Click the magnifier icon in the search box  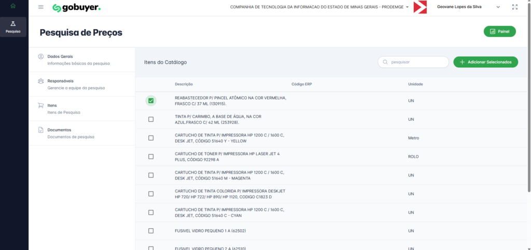point(385,62)
